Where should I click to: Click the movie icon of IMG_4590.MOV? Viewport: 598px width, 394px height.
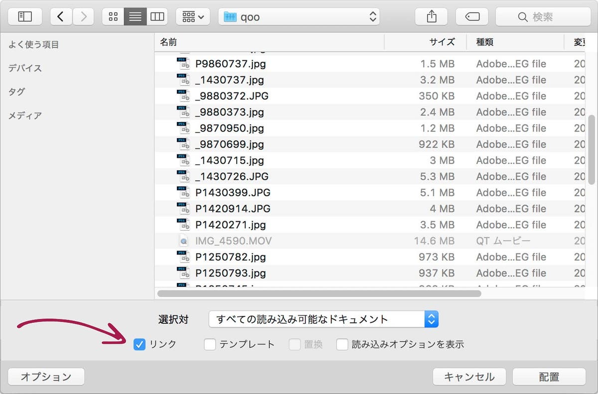pos(183,241)
